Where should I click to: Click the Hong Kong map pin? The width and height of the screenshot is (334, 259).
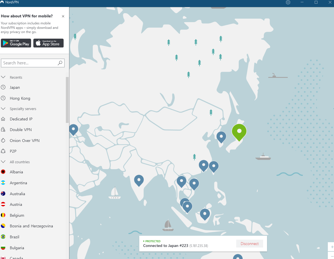pyautogui.click(x=204, y=166)
